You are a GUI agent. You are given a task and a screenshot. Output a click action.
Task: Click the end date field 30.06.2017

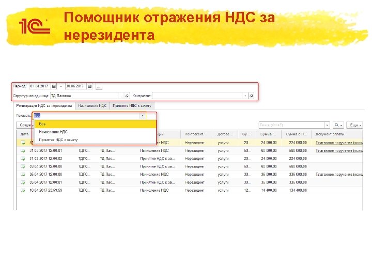click(75, 86)
